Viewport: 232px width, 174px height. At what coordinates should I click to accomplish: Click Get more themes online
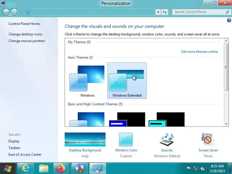200,52
